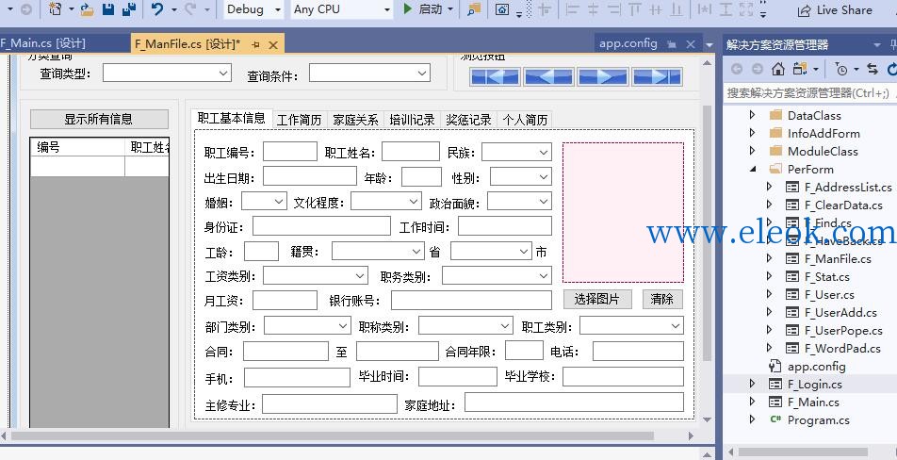Click the next record navigation button
This screenshot has height=460, width=897.
coord(603,76)
